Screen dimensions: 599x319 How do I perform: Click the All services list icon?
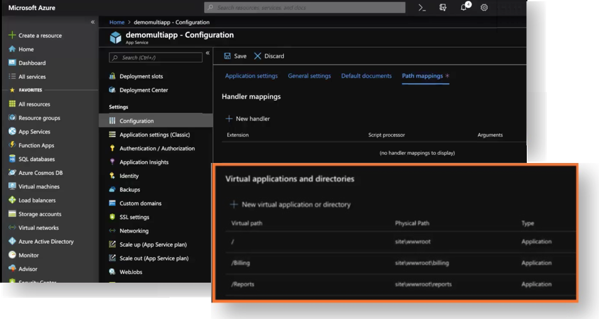point(12,76)
